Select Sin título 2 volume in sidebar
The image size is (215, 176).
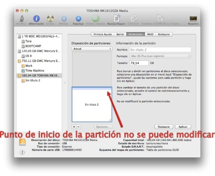[x=39, y=80]
